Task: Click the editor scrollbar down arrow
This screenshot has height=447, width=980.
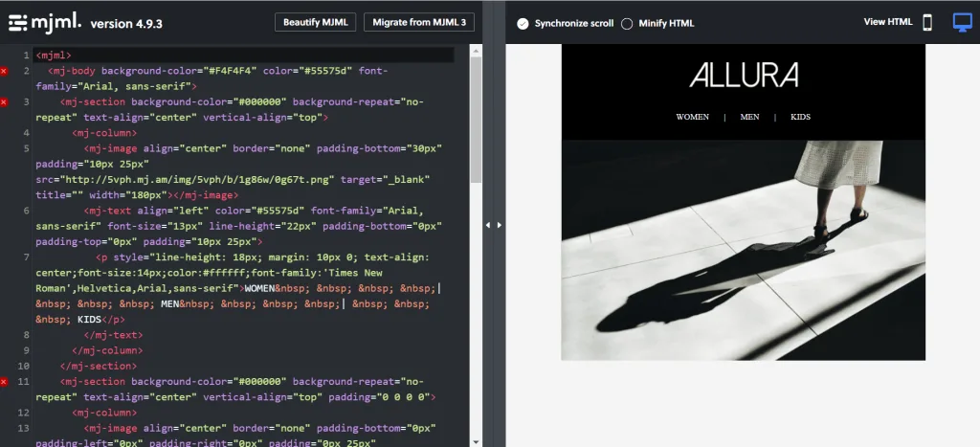Action: 477,442
